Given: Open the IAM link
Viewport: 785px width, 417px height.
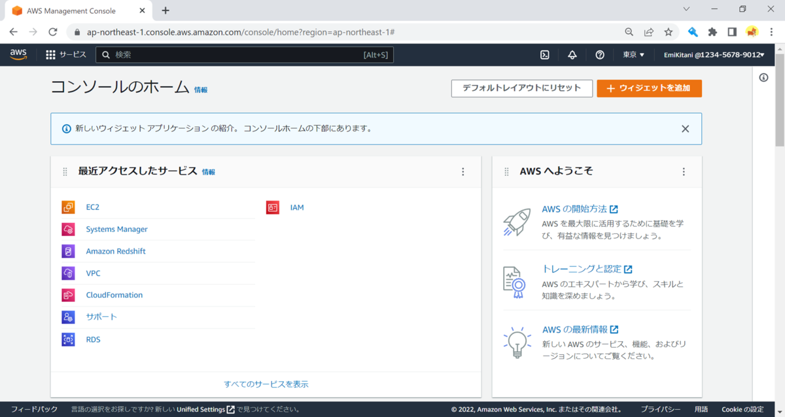Looking at the screenshot, I should coord(297,208).
